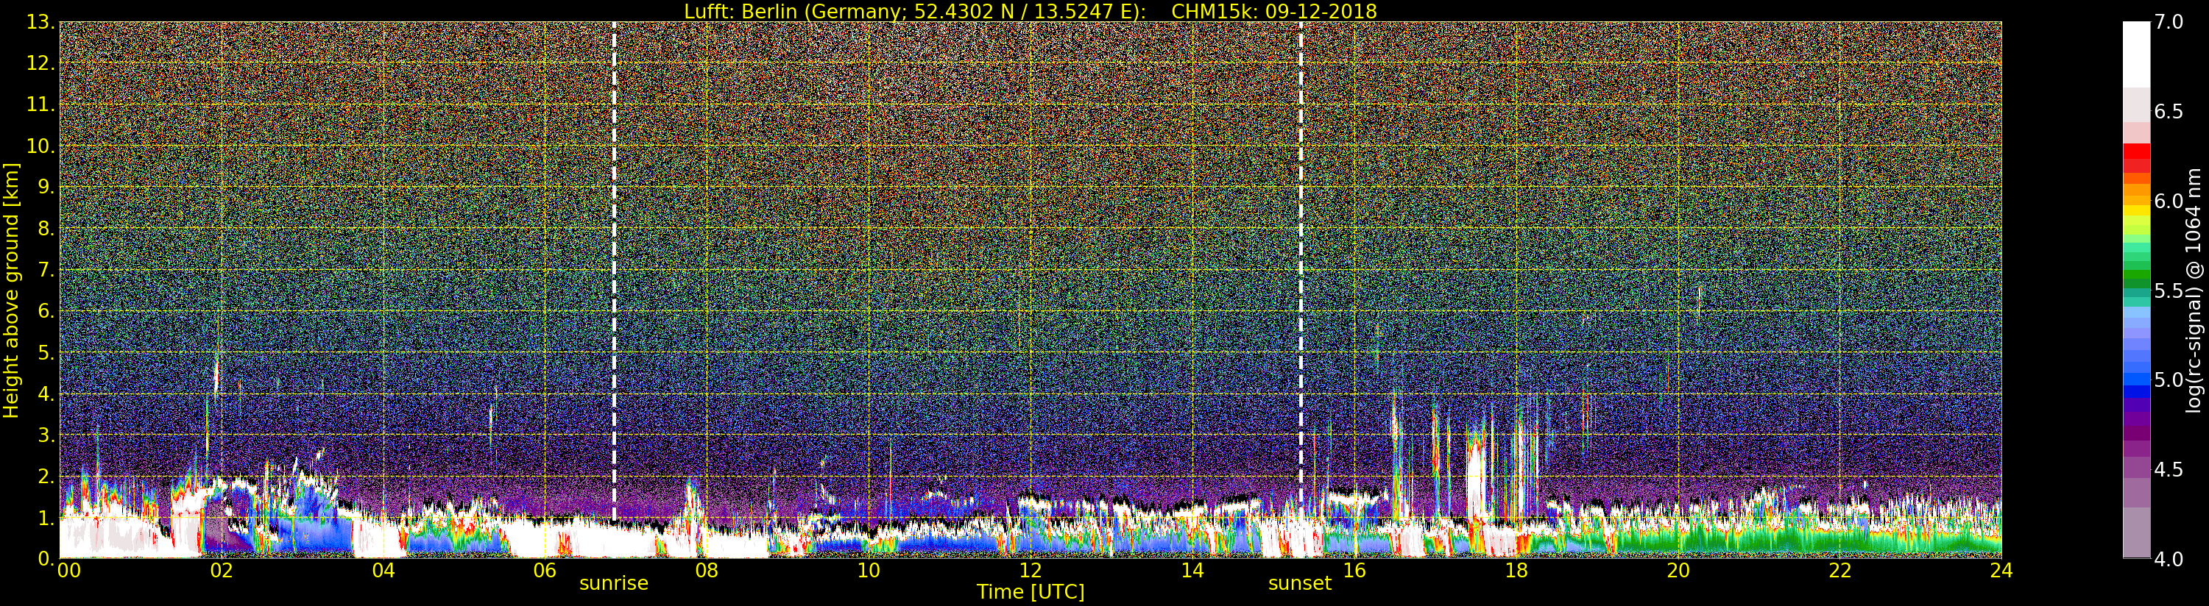Click the colorbar tick value '7.0'
This screenshot has width=2209, height=606.
coord(2169,22)
